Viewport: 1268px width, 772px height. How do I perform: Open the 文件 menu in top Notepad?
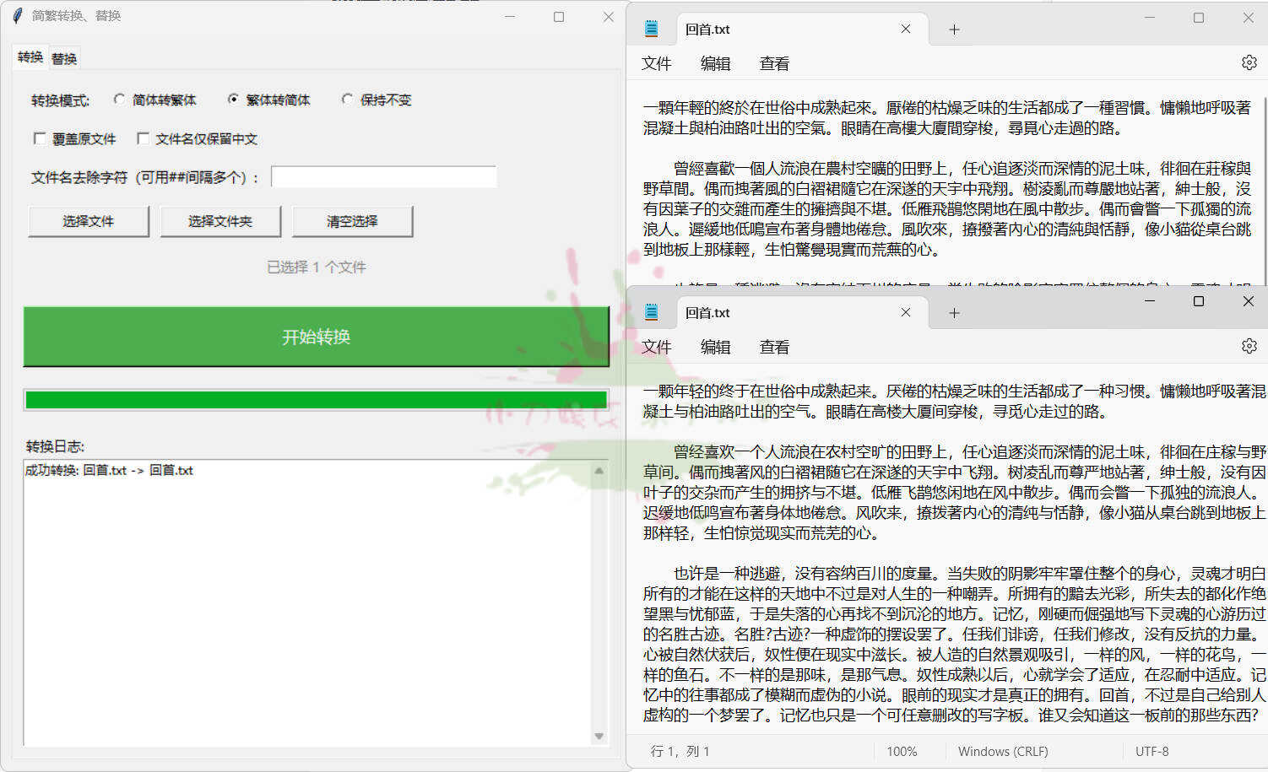click(658, 62)
